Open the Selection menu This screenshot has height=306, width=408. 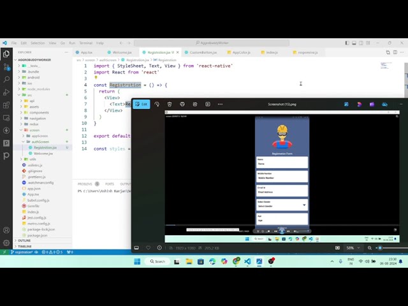(x=38, y=43)
